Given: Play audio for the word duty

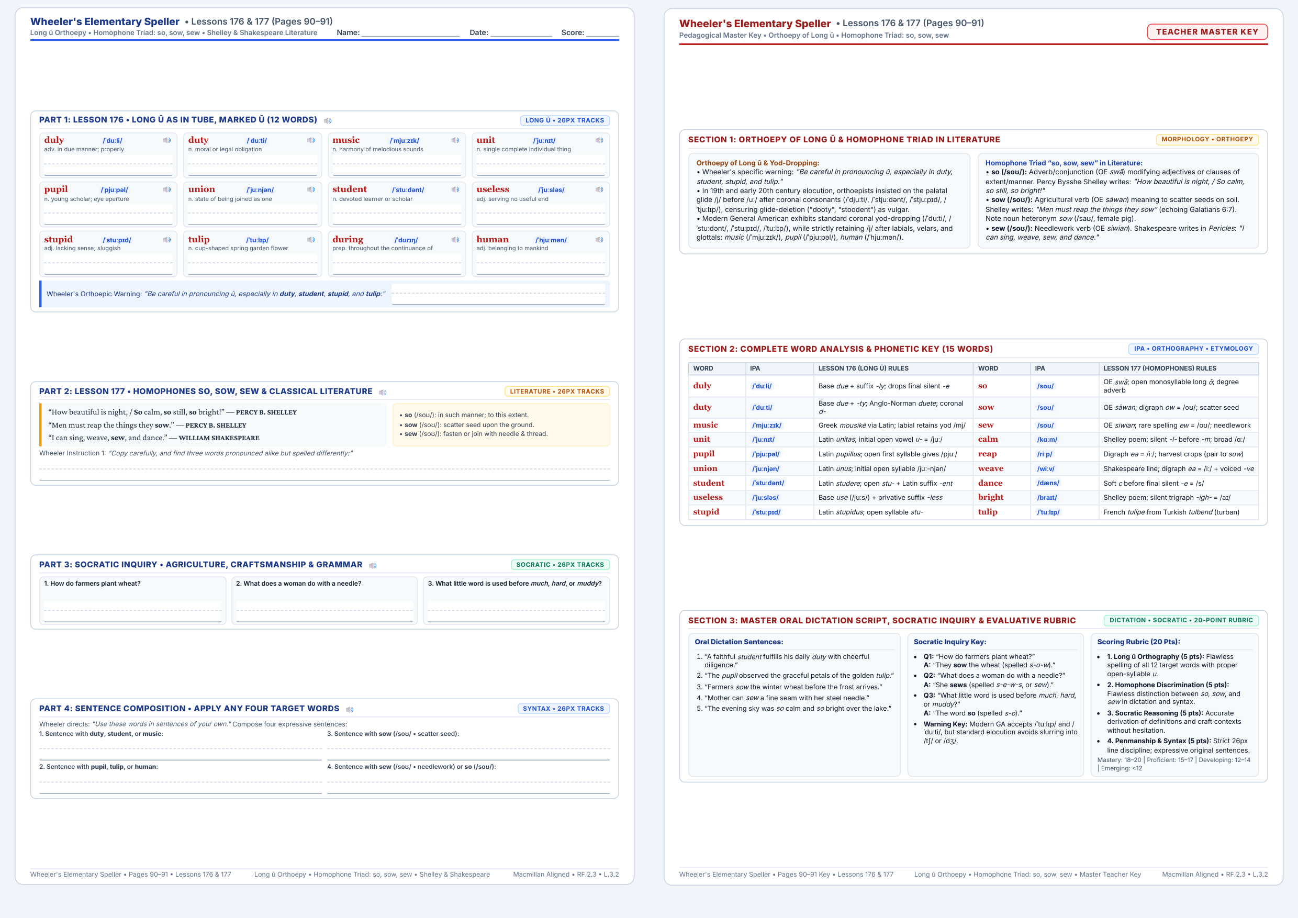Looking at the screenshot, I should click(x=311, y=140).
